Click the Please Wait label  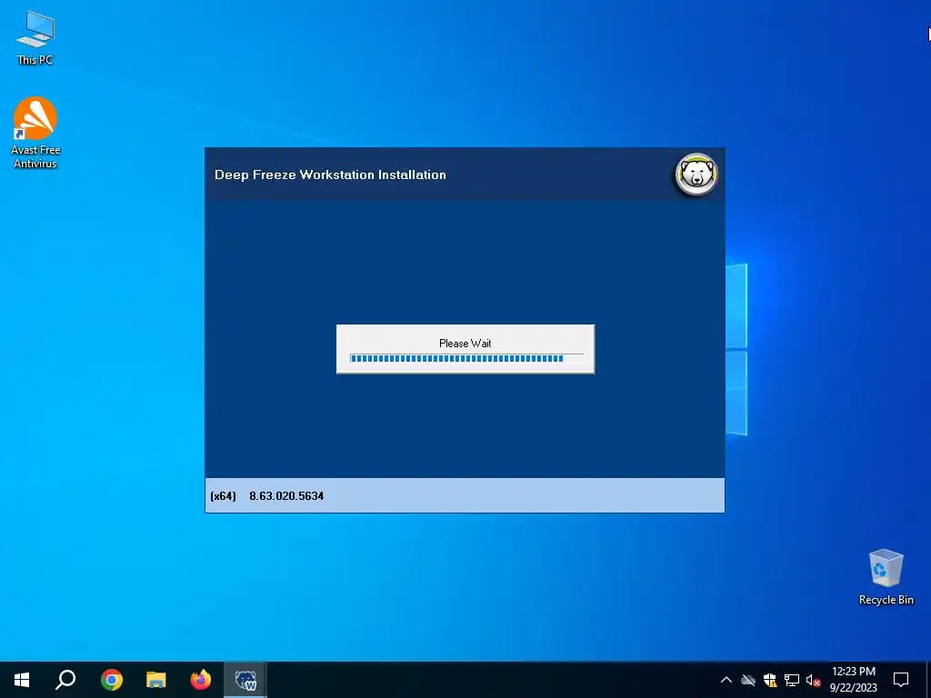coord(465,343)
